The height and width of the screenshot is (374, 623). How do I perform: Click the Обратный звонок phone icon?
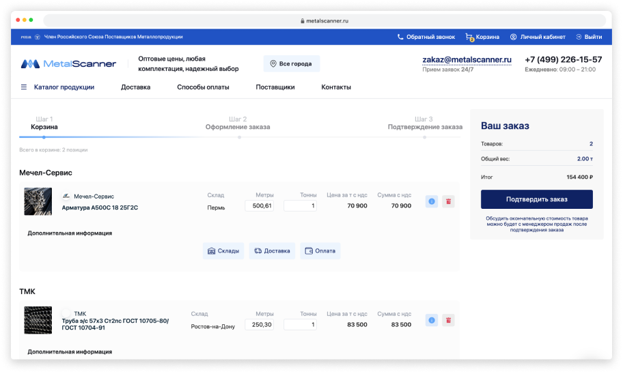click(x=400, y=37)
